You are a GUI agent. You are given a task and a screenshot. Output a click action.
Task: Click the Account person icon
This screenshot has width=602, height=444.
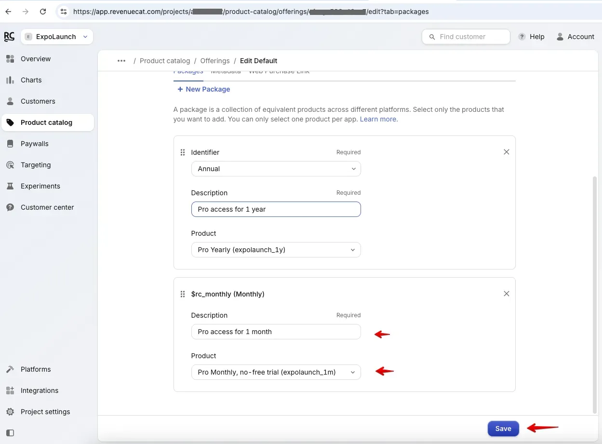click(560, 37)
